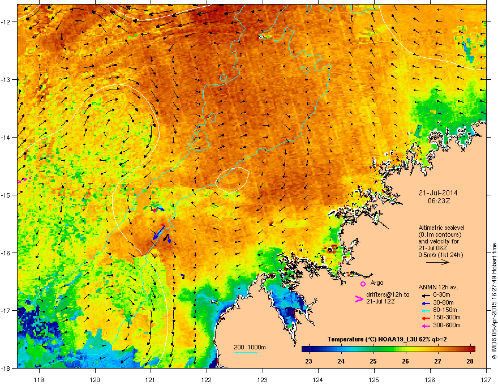Click the black 0-30m legend arrow
The image size is (498, 385).
pyautogui.click(x=426, y=296)
